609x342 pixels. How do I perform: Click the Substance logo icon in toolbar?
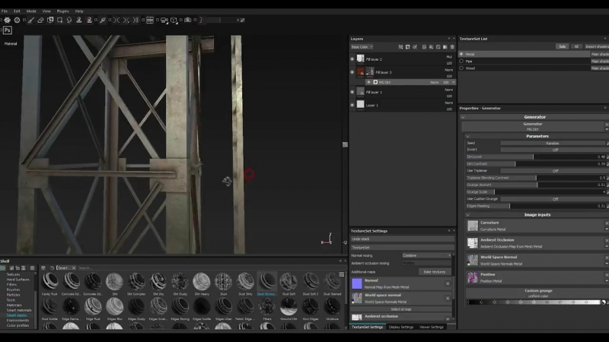pyautogui.click(x=7, y=21)
